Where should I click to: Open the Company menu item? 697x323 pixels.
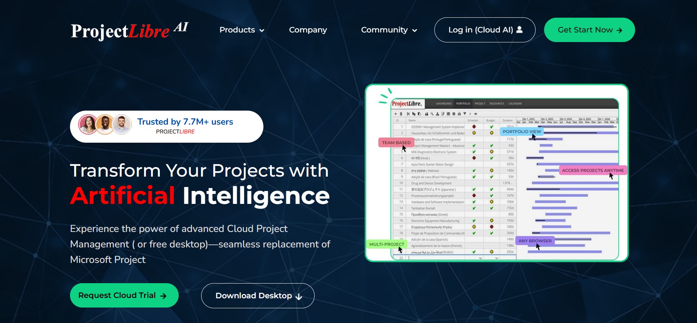point(308,30)
